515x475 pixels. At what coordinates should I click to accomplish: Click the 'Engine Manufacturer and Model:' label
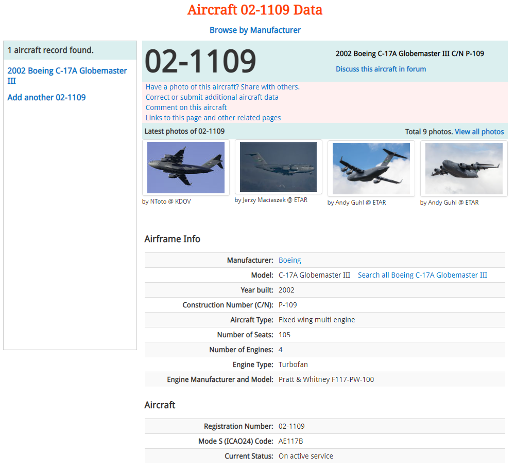tap(220, 379)
